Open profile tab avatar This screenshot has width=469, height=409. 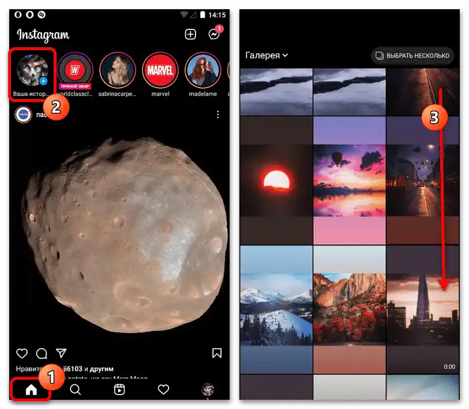point(208,389)
